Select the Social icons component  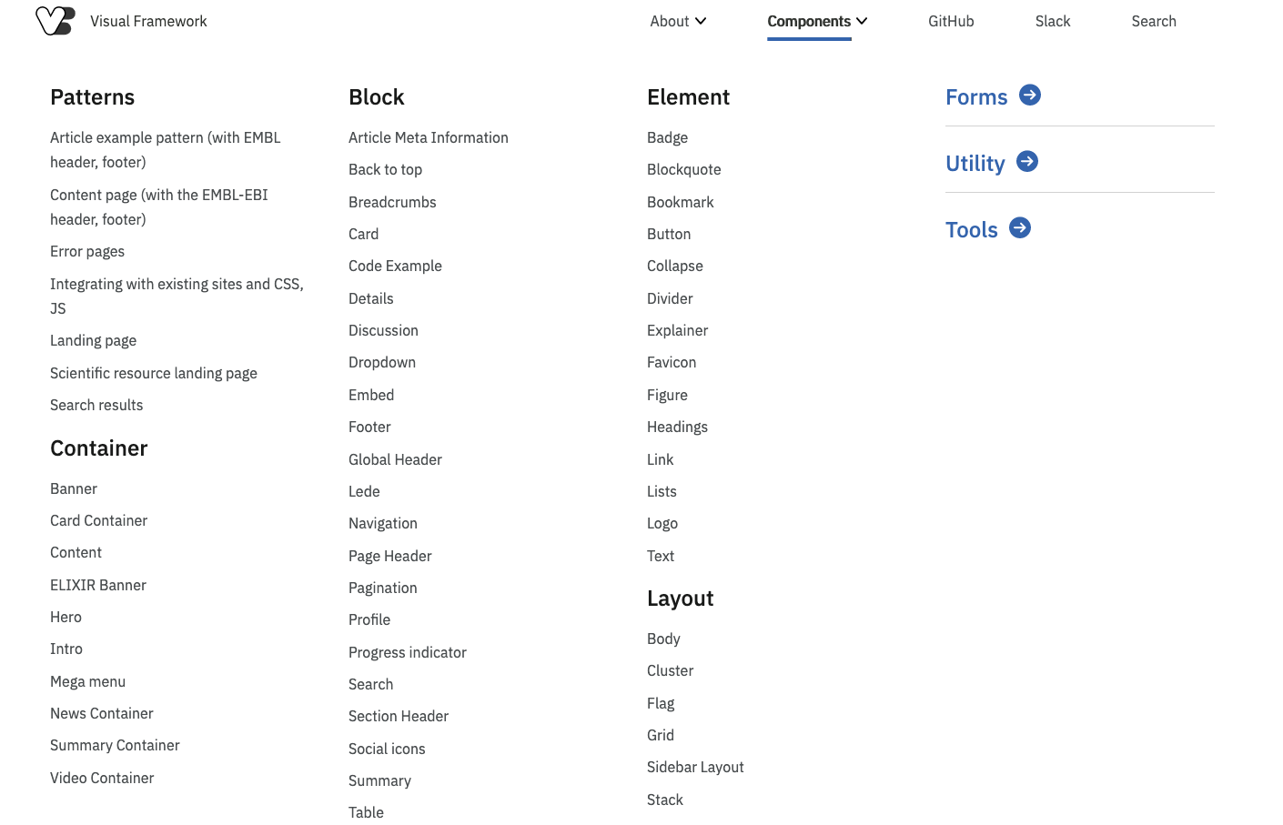pos(387,749)
